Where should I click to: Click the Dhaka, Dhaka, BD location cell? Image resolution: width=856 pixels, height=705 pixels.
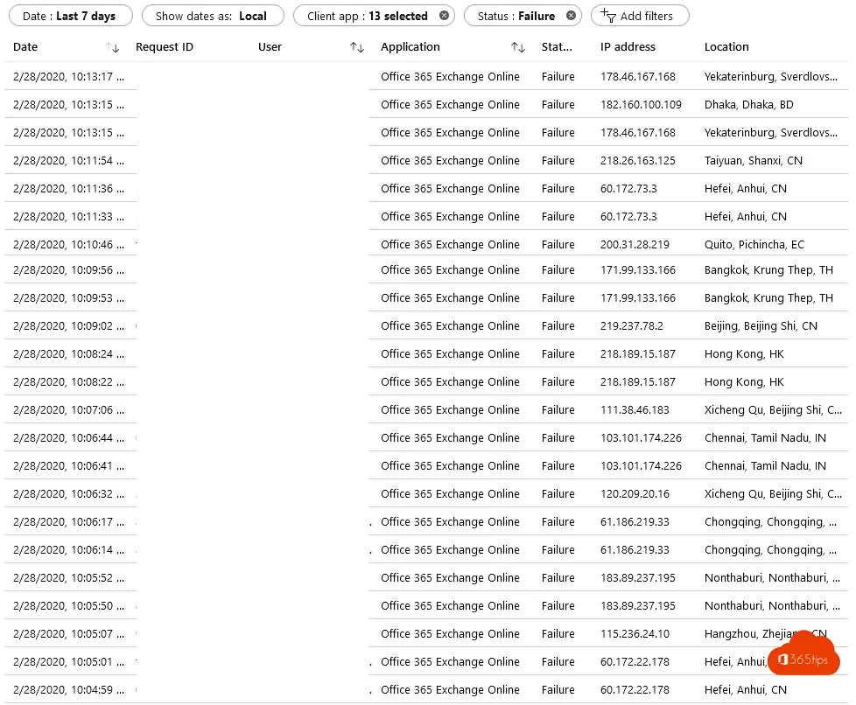tap(749, 105)
